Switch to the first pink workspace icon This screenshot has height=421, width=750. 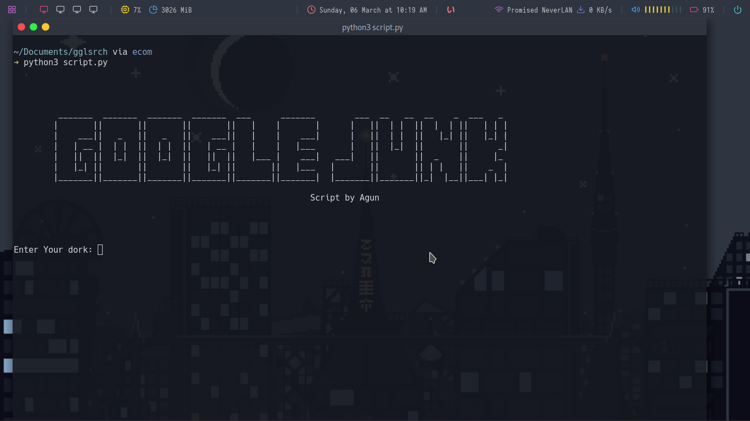(44, 10)
